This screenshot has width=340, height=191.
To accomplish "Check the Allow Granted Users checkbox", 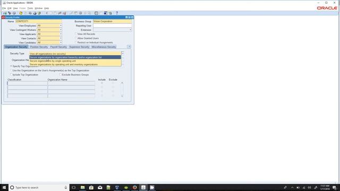I will point(76,38).
